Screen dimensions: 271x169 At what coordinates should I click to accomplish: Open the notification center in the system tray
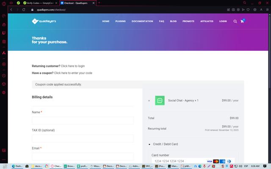265,166
